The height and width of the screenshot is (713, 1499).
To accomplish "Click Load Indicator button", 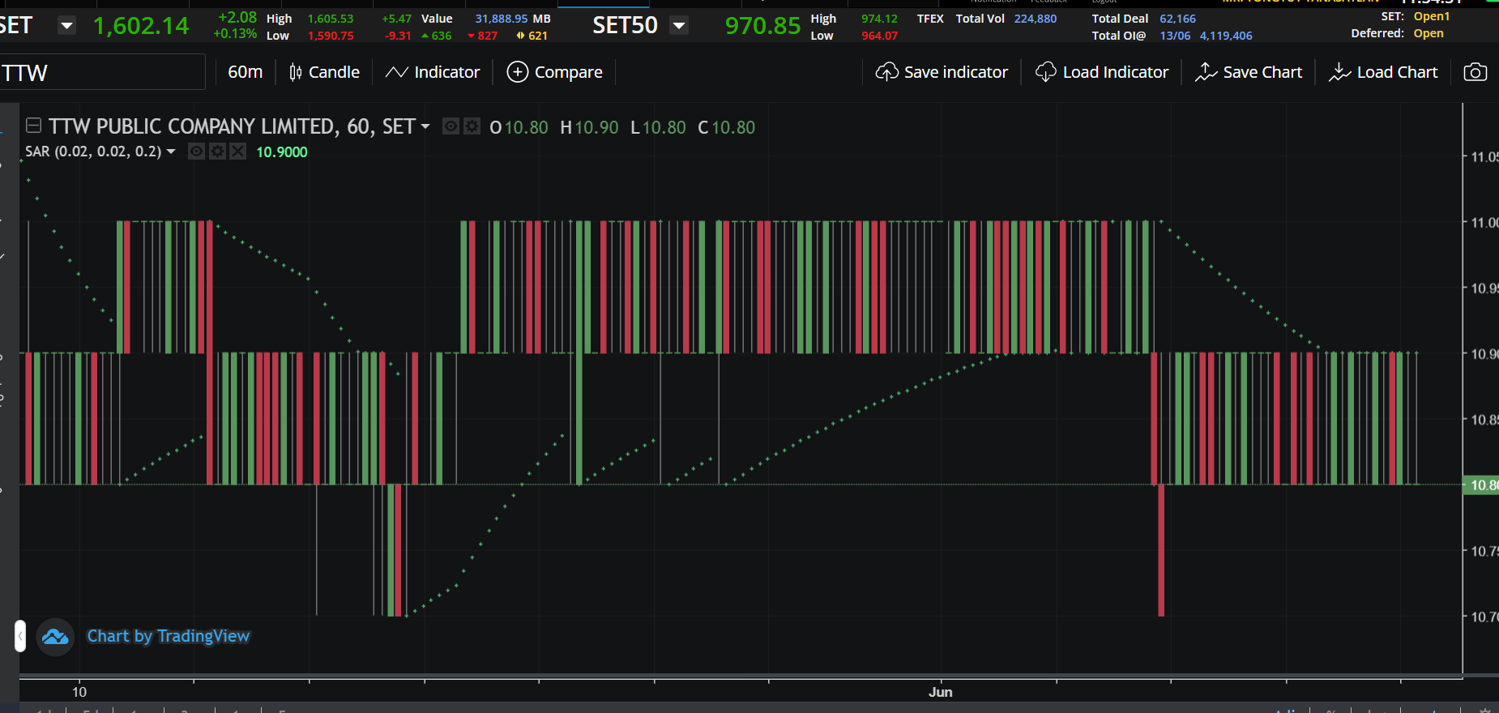I will [x=1102, y=72].
